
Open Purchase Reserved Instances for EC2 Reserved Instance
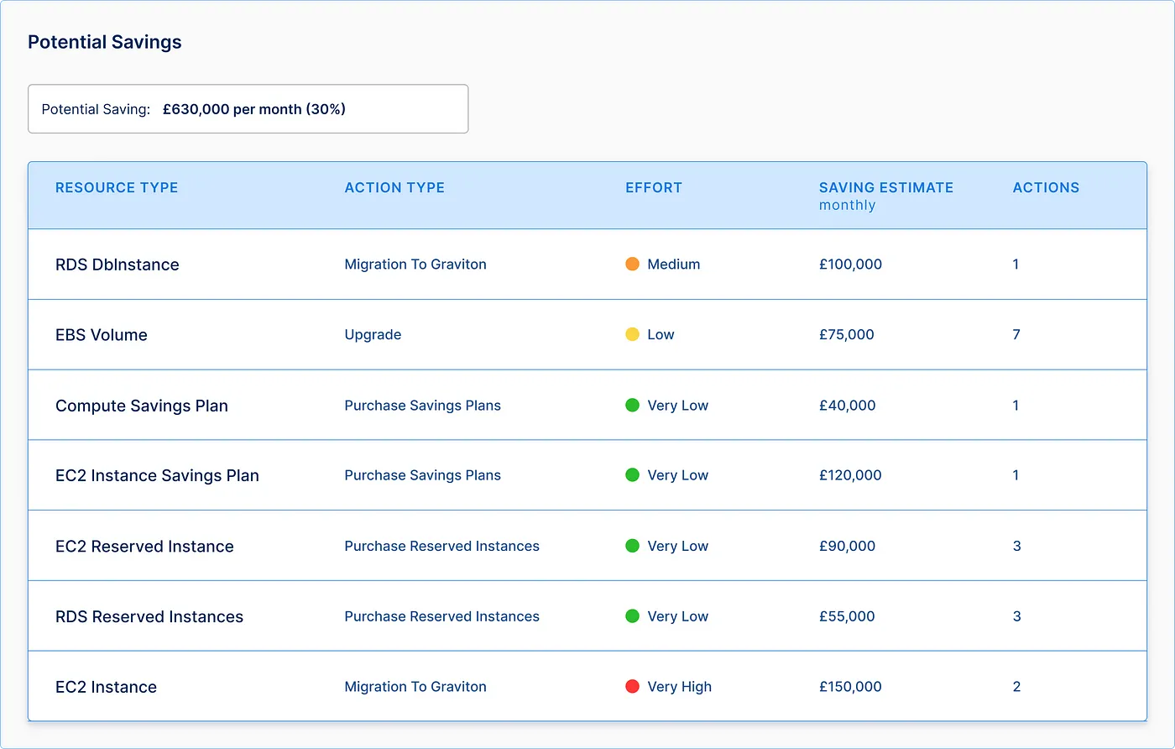click(441, 546)
